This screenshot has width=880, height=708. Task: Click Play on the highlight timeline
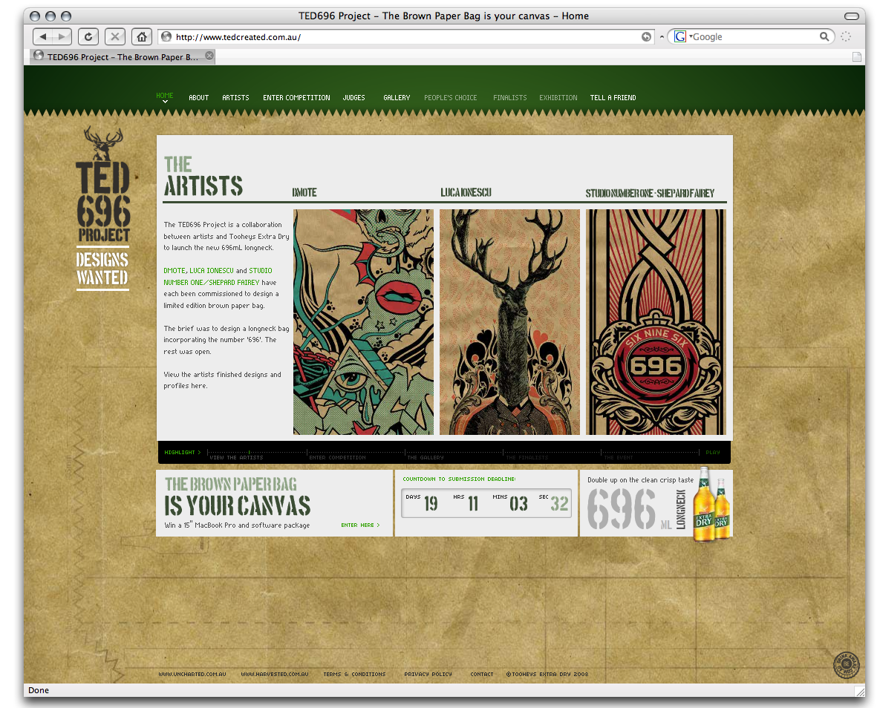(713, 452)
